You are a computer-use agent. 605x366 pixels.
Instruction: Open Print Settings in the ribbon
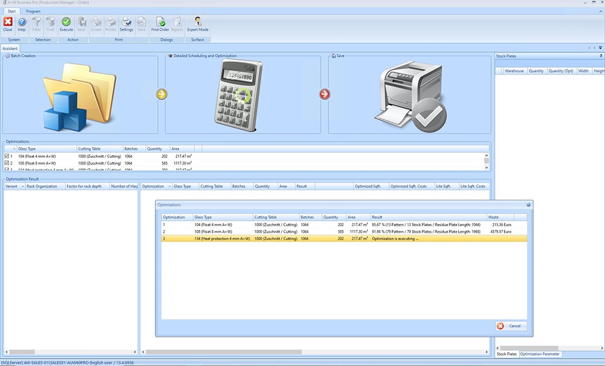(126, 24)
